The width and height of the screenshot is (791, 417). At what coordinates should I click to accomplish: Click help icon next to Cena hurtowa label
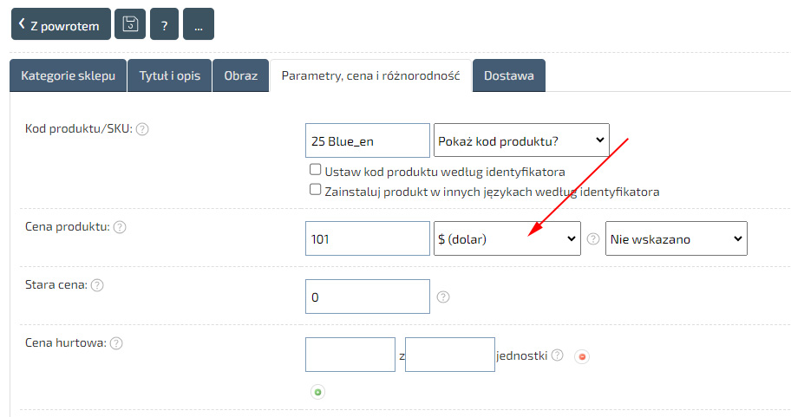pos(116,343)
